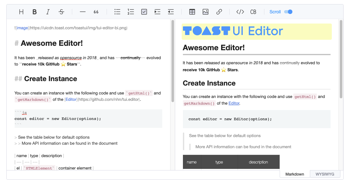Toggle bold formatting
Viewport: 349px width, 187px height.
click(x=34, y=12)
